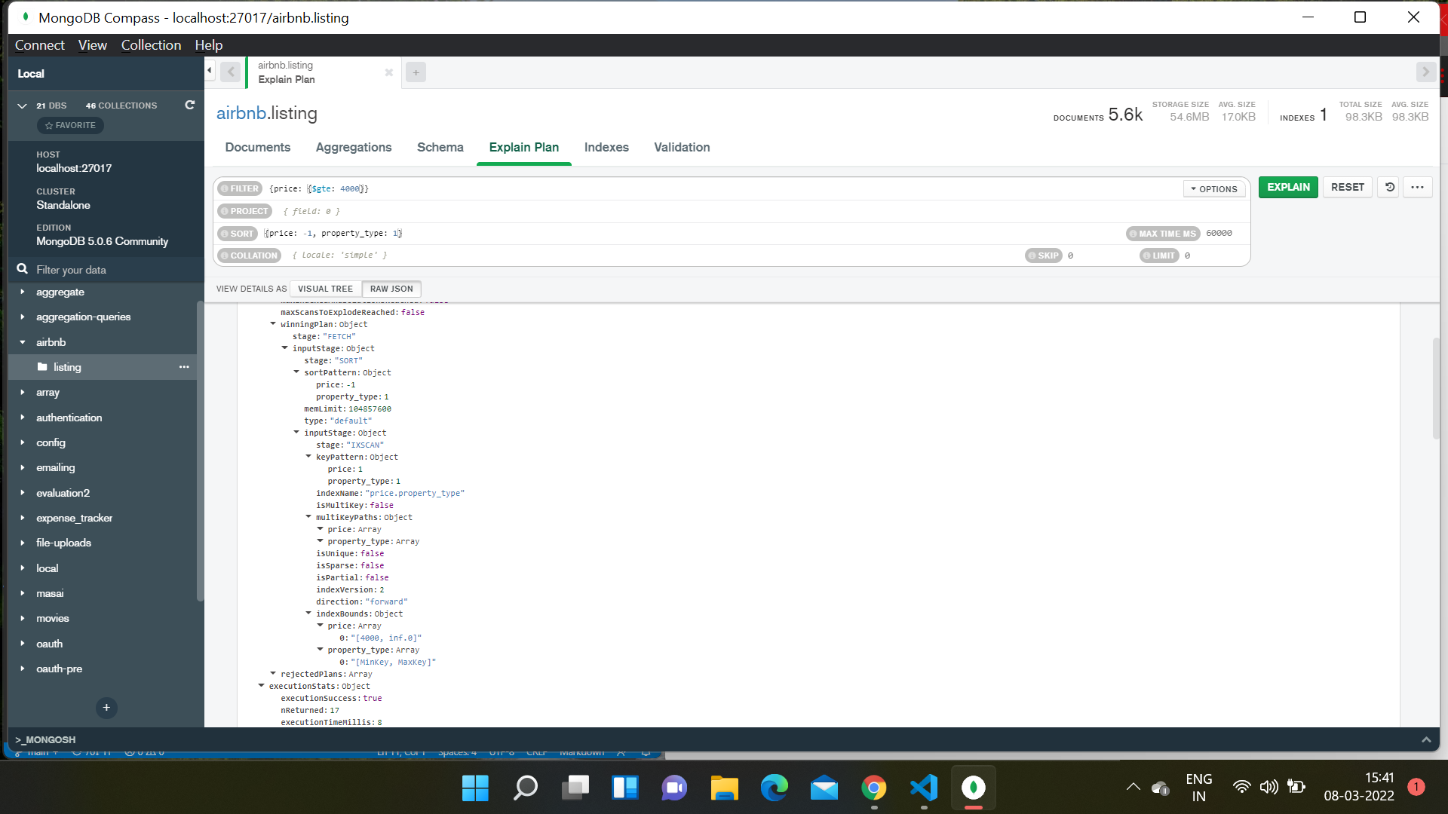
Task: Expand the MONGOSH shell panel
Action: [1427, 739]
